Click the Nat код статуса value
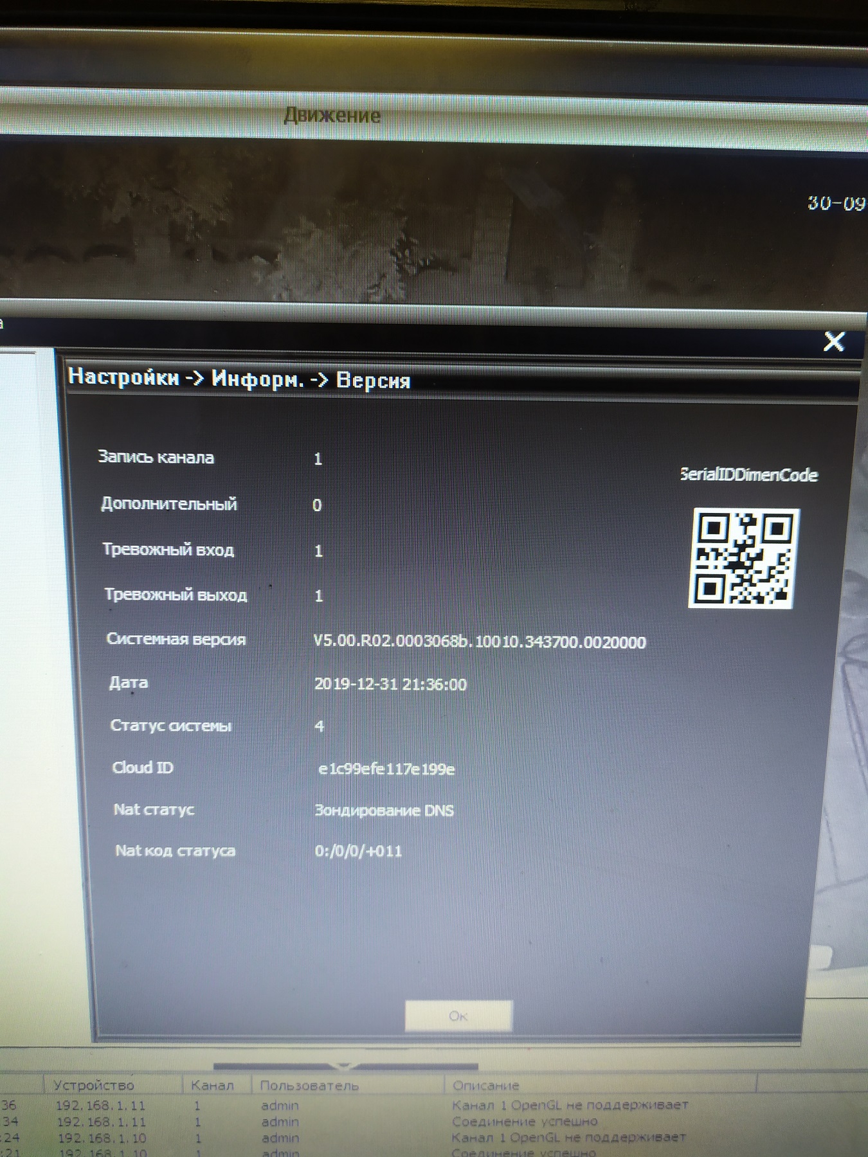868x1157 pixels. (x=358, y=851)
